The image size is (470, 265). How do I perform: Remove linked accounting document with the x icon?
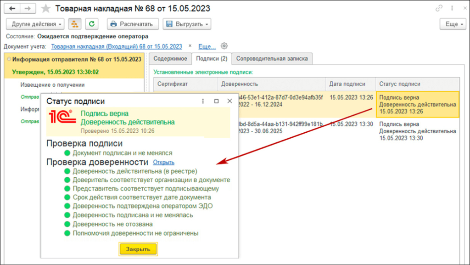(190, 46)
